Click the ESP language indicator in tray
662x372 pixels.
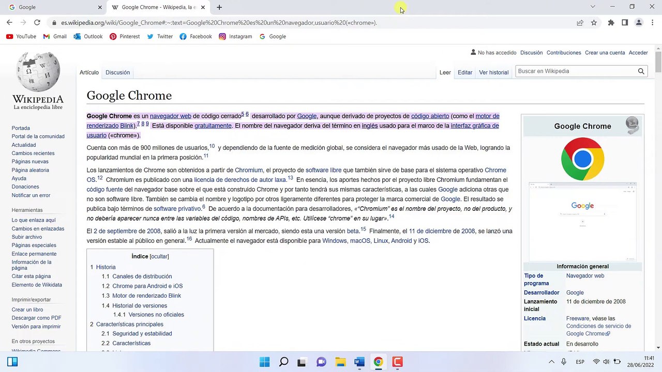[x=580, y=362]
